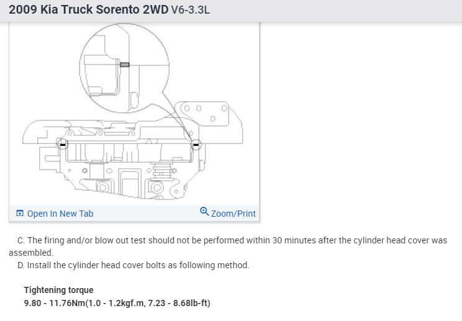Viewport: 462px width, 321px height.
Task: Click the grey header bar beside the title
Action: 342,11
